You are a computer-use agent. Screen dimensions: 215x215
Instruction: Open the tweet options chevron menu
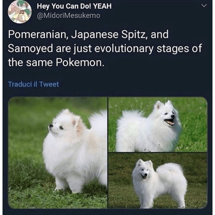pyautogui.click(x=204, y=6)
